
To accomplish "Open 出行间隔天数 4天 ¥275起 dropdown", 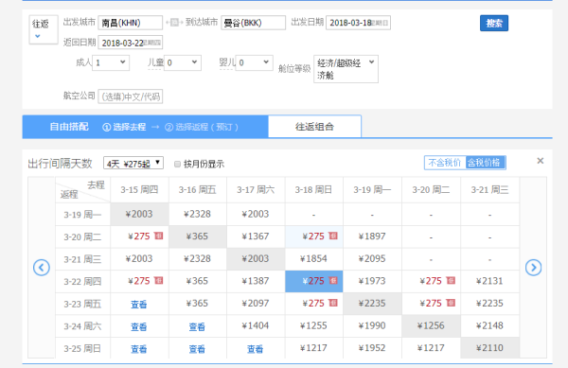I will (133, 164).
